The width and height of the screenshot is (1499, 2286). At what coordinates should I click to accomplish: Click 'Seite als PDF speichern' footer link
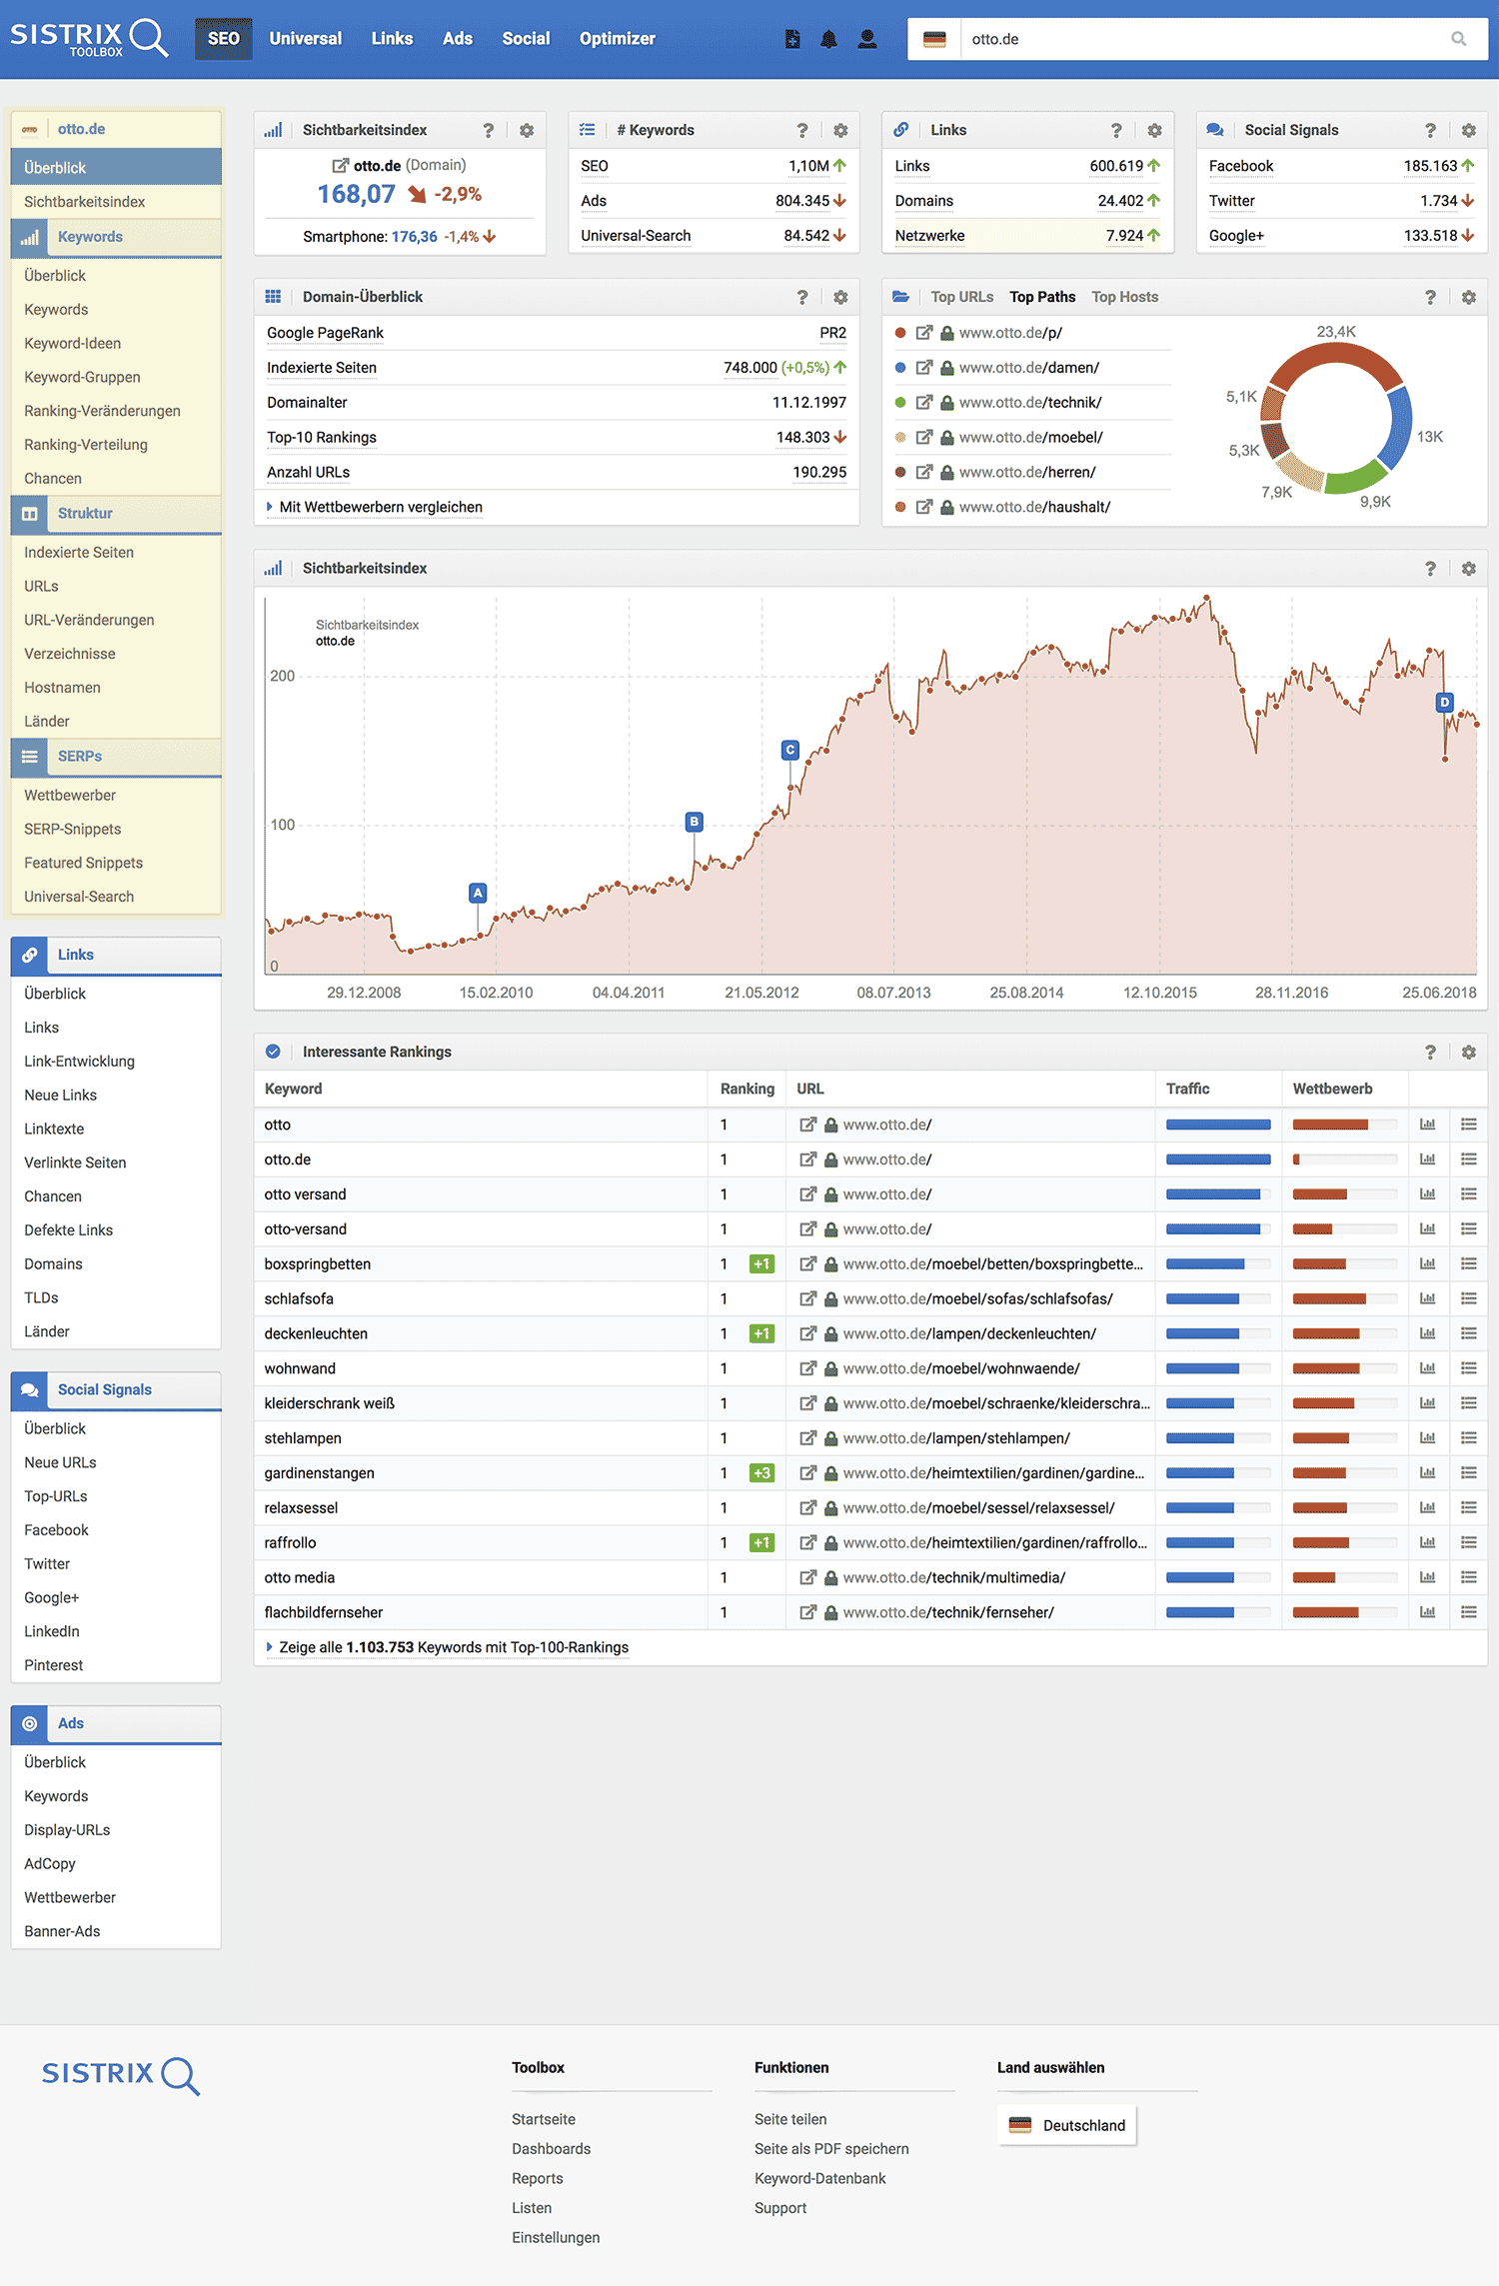831,2148
